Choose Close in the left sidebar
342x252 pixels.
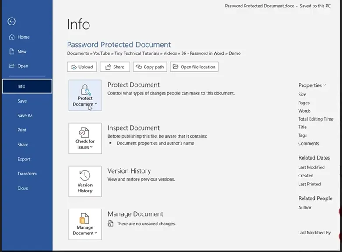click(x=23, y=188)
